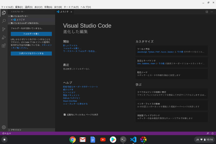
Task: Open the 対話型プレイグラウンド card
Action: (172, 117)
